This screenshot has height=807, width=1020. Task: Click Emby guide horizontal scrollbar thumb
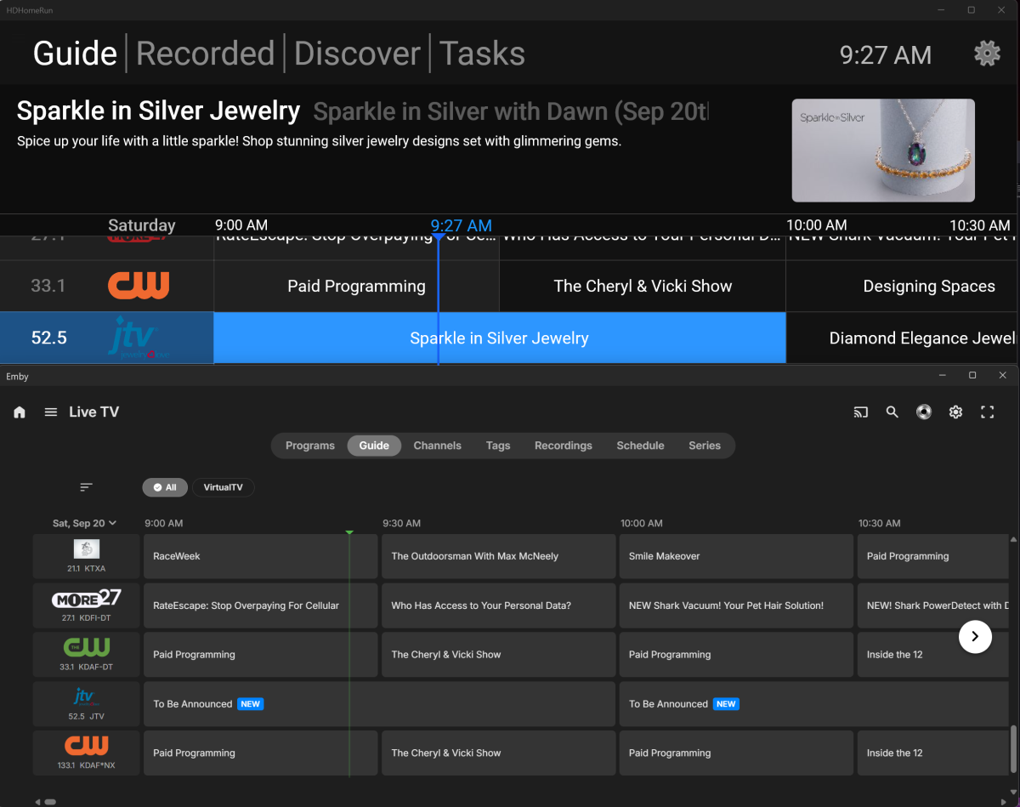(50, 801)
